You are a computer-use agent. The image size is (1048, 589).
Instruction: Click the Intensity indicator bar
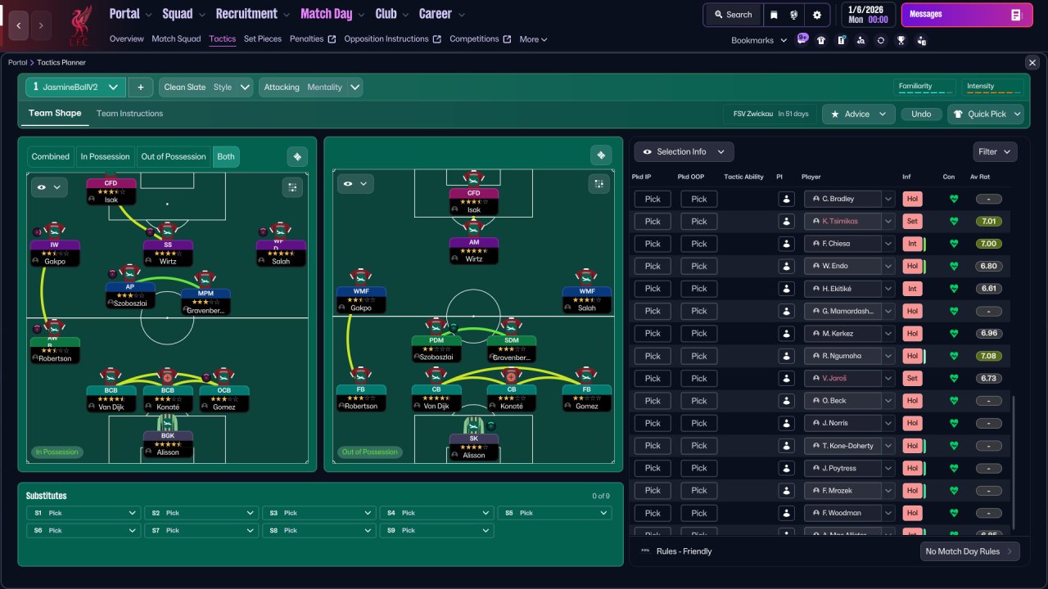(x=992, y=88)
